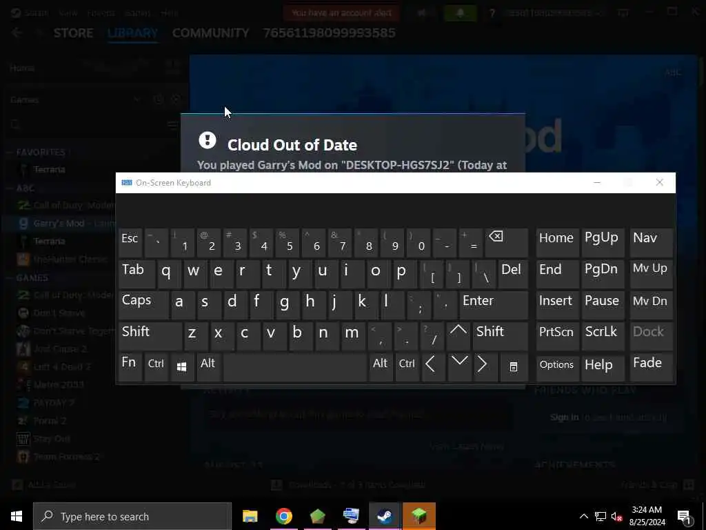The width and height of the screenshot is (706, 530).
Task: Toggle the right Alt key
Action: 381,367
